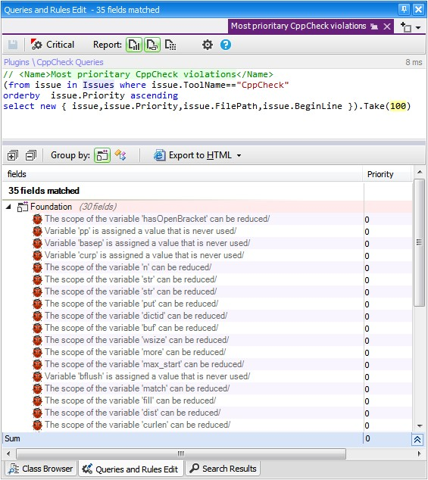Select scope of variable 'curlen' issue
This screenshot has height=480, width=428.
tap(207, 425)
